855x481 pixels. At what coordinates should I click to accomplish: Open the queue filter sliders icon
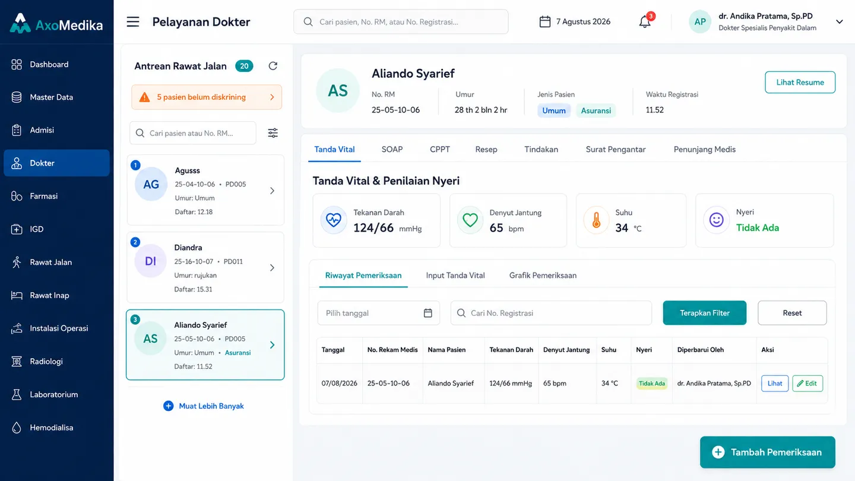click(x=273, y=133)
